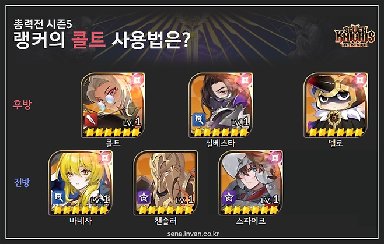Click the 총력전 시즌5 heading
This screenshot has height=244, width=384.
click(43, 24)
